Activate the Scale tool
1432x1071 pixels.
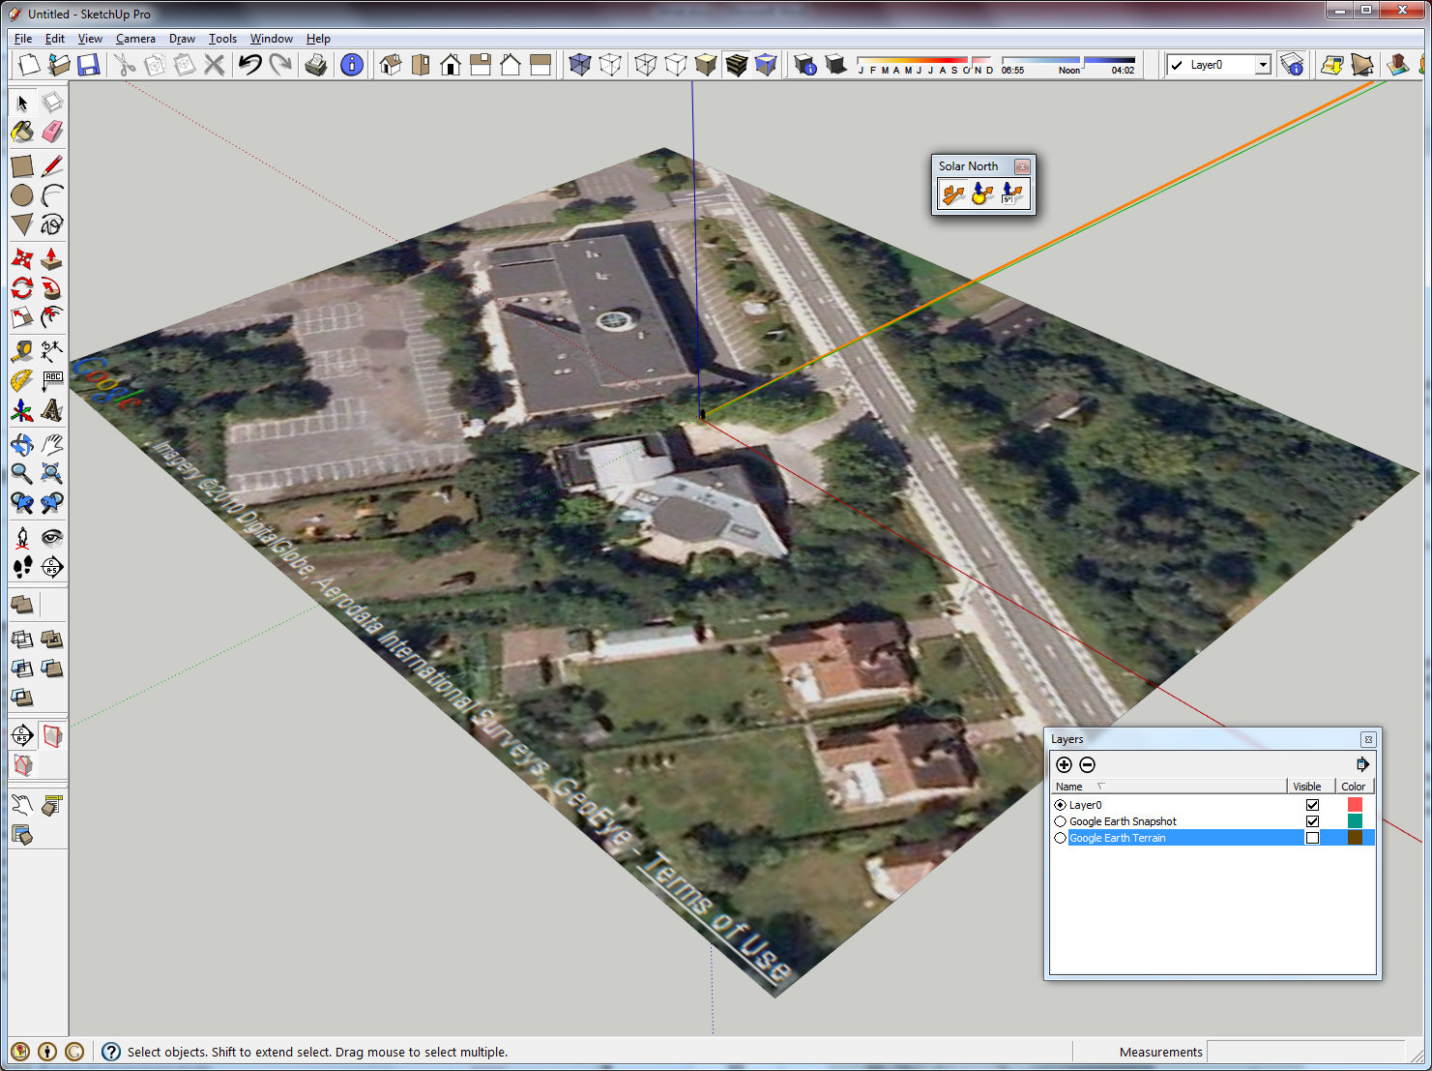coord(22,317)
